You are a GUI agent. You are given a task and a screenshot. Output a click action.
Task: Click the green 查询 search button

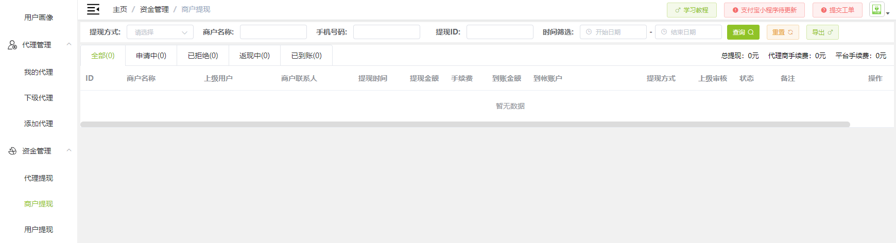(x=743, y=32)
